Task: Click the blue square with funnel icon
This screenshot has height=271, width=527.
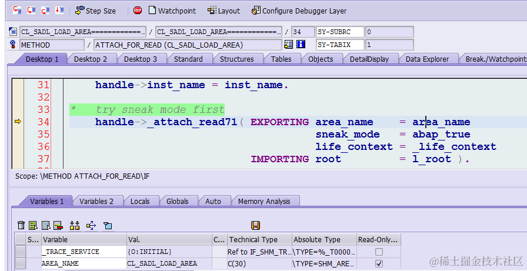Action: point(108,225)
